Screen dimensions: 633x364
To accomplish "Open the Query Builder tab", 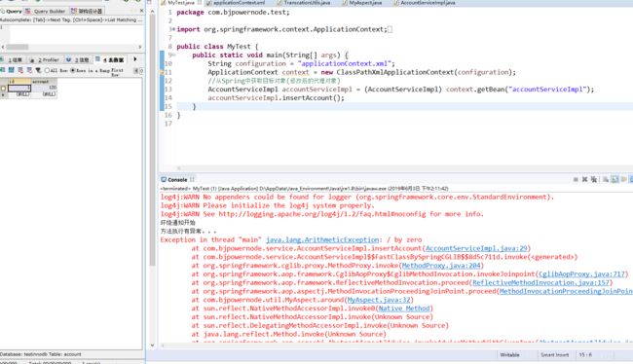I will pos(46,12).
